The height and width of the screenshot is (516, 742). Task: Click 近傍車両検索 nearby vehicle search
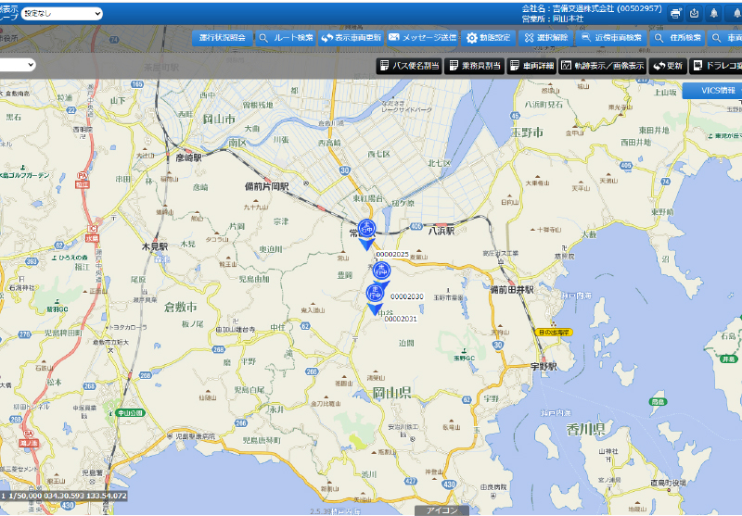pos(611,38)
